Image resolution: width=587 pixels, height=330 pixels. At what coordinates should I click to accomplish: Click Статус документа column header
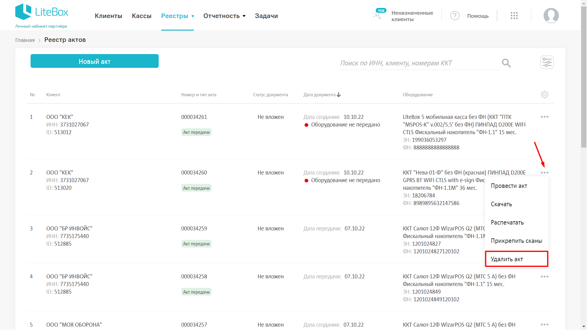pyautogui.click(x=270, y=95)
